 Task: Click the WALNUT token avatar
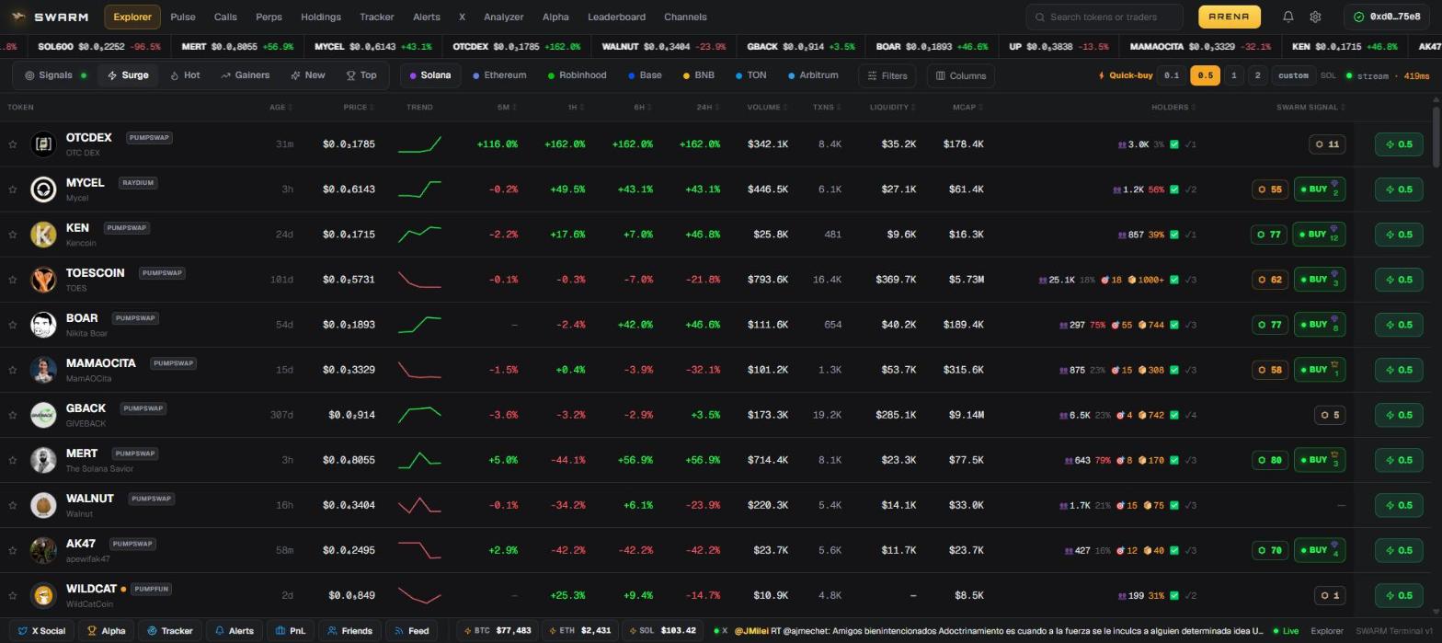point(43,505)
